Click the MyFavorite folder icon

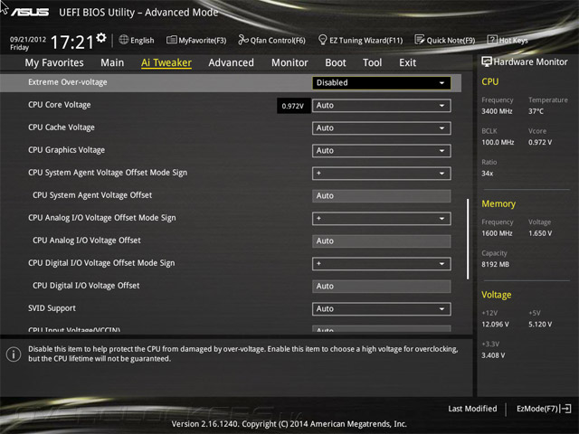171,40
